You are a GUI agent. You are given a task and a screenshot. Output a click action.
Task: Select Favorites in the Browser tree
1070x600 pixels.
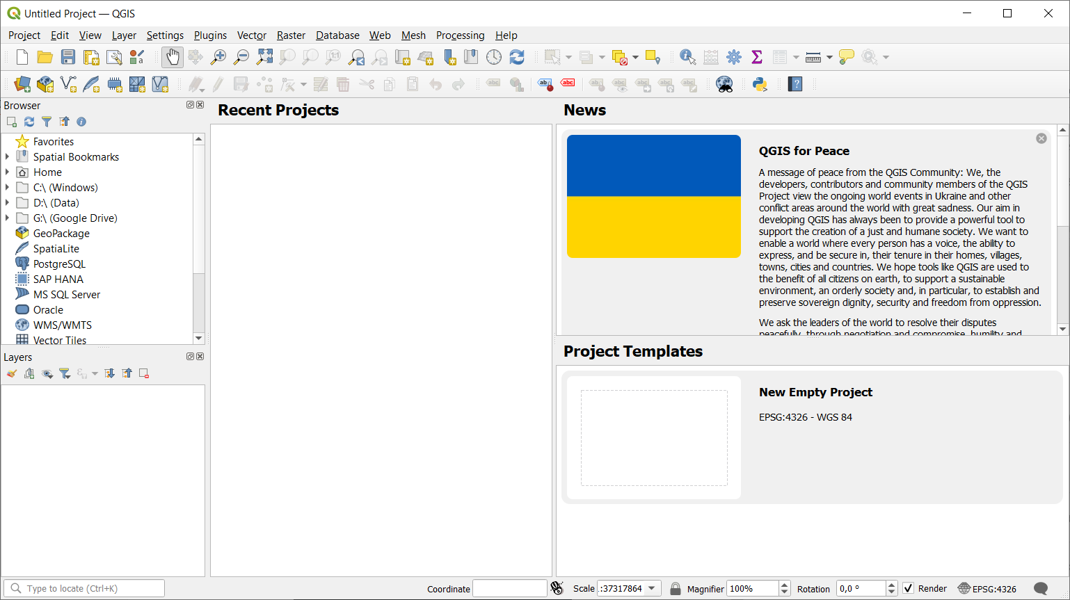(x=54, y=142)
